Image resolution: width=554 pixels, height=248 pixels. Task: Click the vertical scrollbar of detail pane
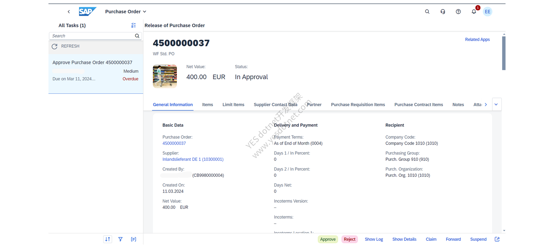click(x=504, y=54)
